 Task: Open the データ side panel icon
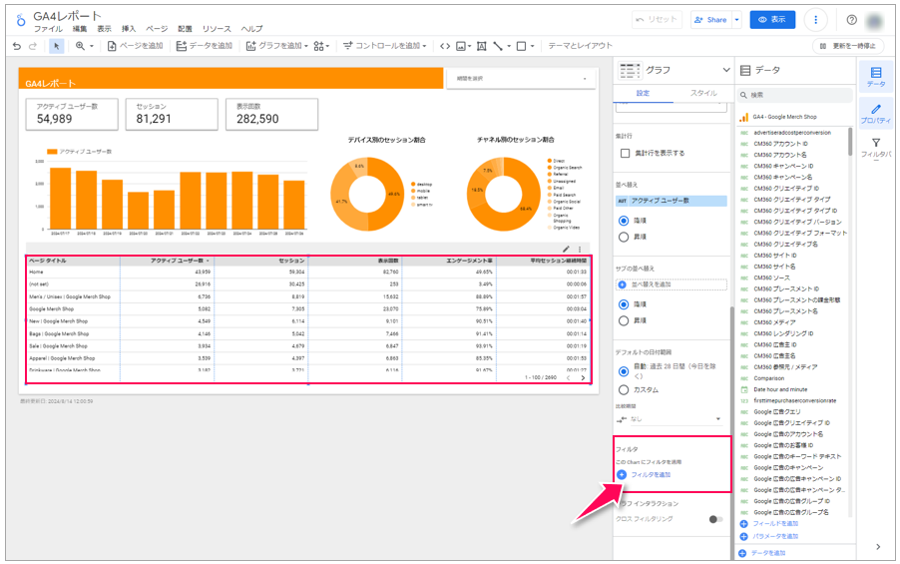point(876,77)
